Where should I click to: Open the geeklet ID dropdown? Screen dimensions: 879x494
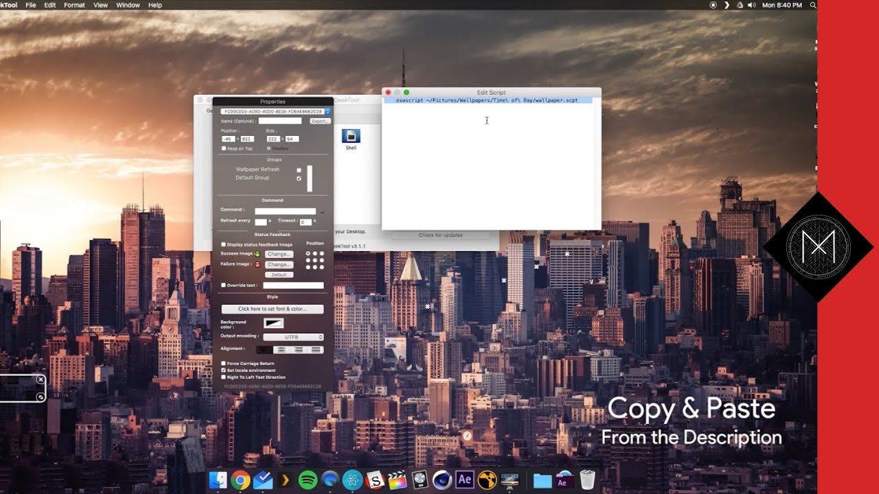[328, 111]
